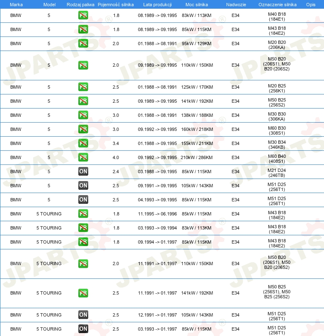Click 5 TOURING model in 11.1995 -> 06.1996 row
Image resolution: width=324 pixels, height=336 pixels.
coord(49,214)
